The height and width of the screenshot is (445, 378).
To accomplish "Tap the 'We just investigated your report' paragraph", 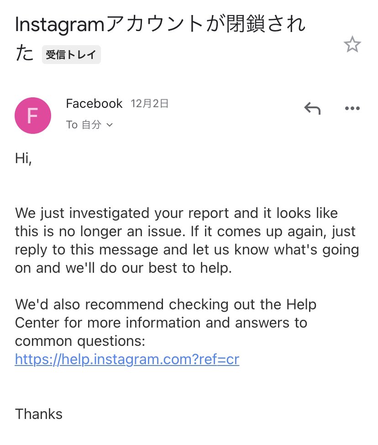I will (x=187, y=240).
